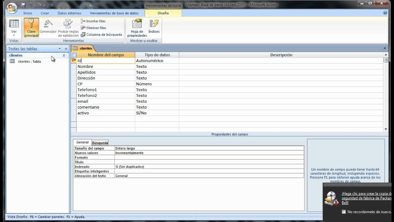Select the Dirección field name cell
394x222 pixels.
106,78
